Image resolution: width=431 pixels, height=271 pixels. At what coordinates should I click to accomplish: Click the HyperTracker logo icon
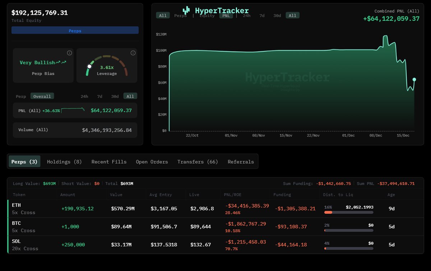186,10
